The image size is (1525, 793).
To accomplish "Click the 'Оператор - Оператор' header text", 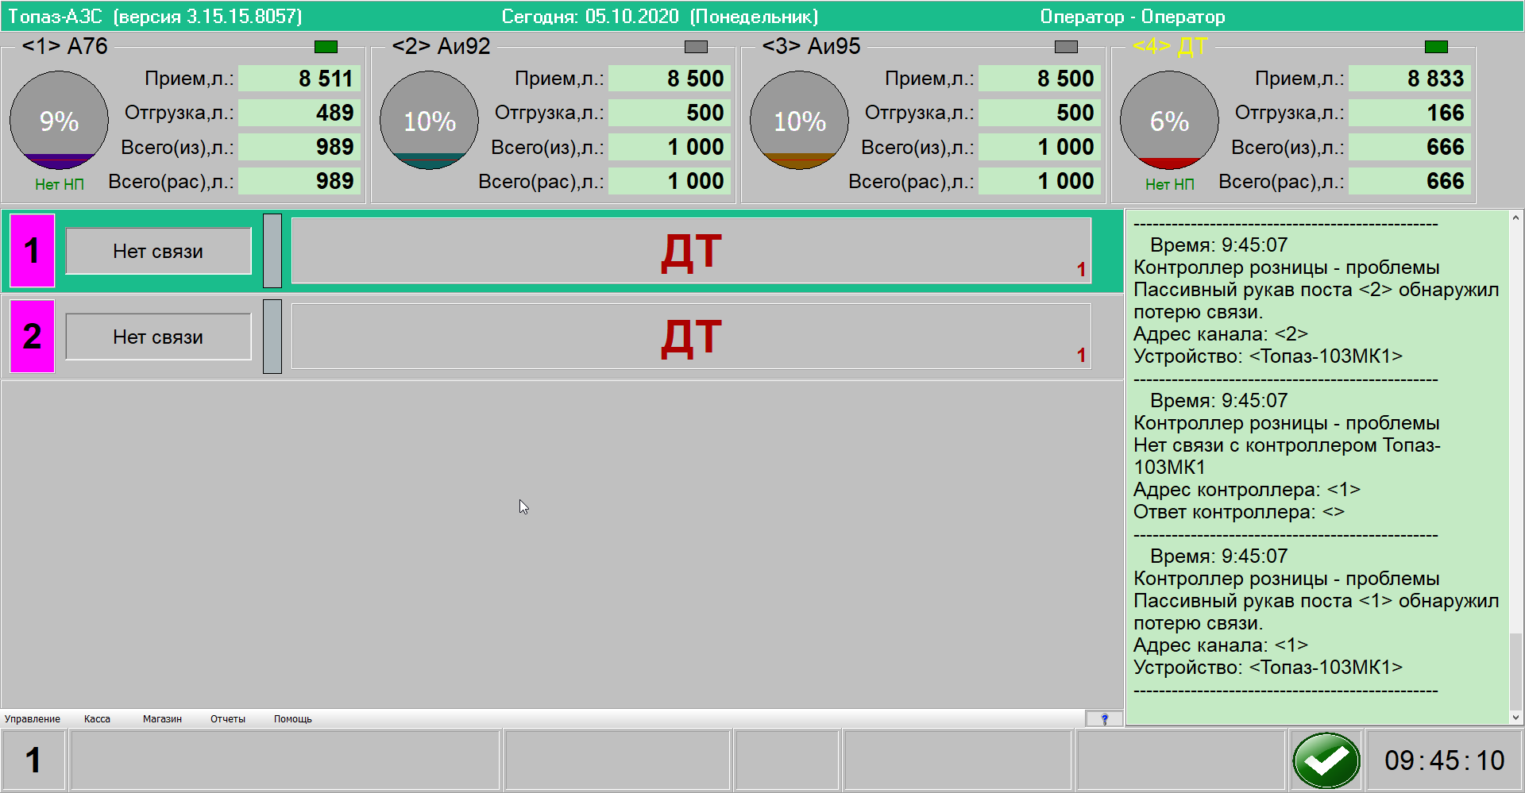I will click(1133, 17).
